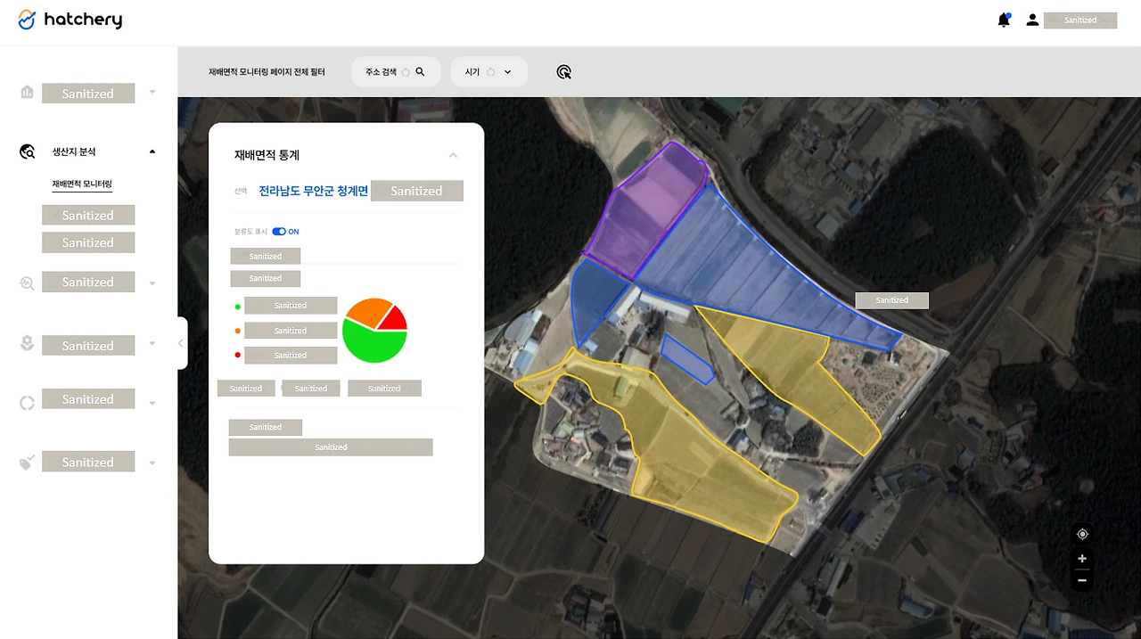This screenshot has height=639, width=1141.
Task: Click the orange legend dot
Action: pos(237,331)
